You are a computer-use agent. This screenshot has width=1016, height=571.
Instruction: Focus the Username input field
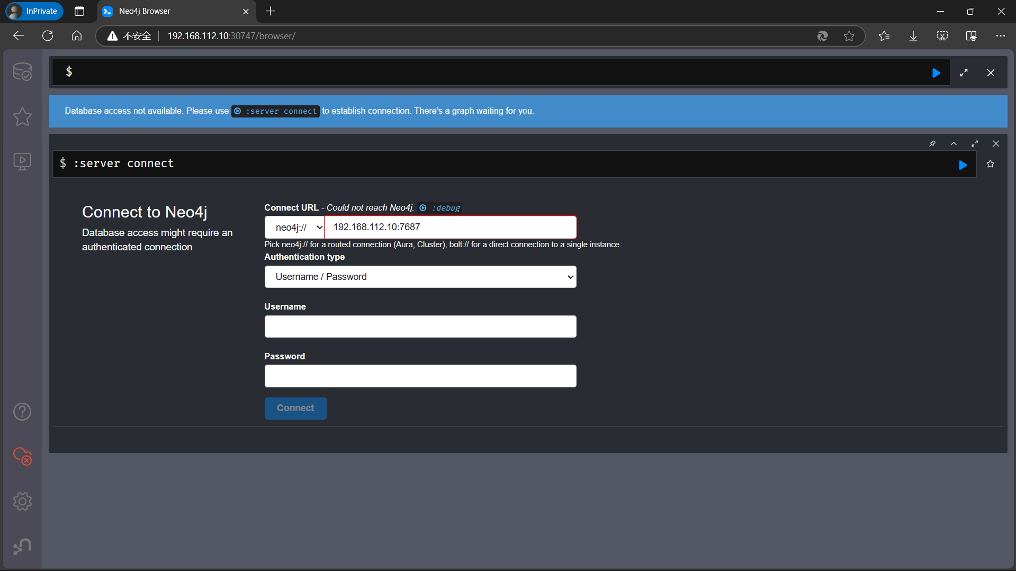tap(420, 327)
